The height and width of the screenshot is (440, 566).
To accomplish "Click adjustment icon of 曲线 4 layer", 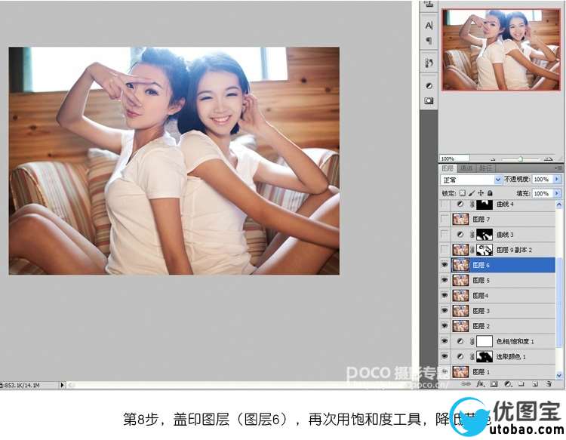I will [460, 205].
